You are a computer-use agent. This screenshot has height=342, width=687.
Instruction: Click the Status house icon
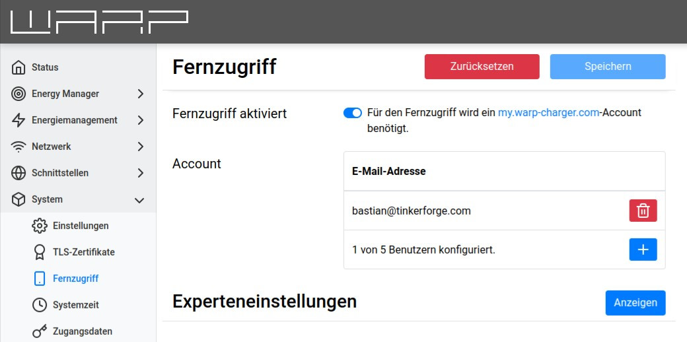coord(19,67)
